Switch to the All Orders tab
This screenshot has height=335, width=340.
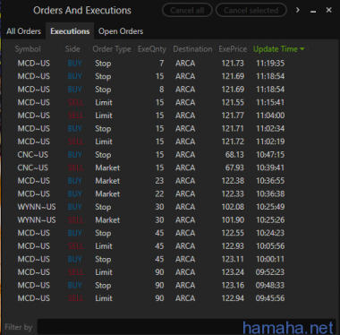[x=23, y=31]
